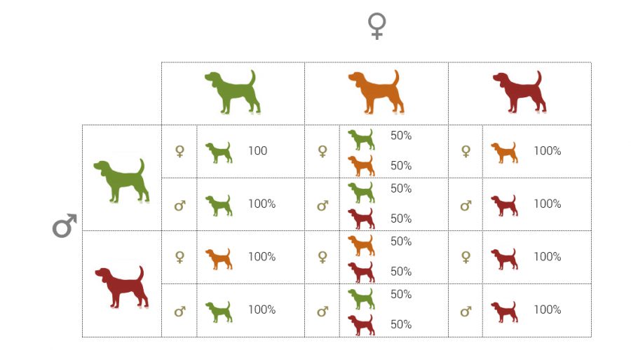Select the dark red dog in the top header row
631x350 pixels.
(519, 92)
